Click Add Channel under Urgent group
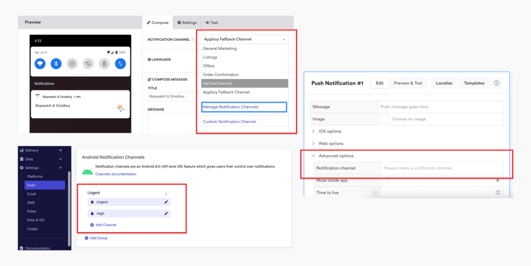531x266 pixels. click(x=103, y=225)
